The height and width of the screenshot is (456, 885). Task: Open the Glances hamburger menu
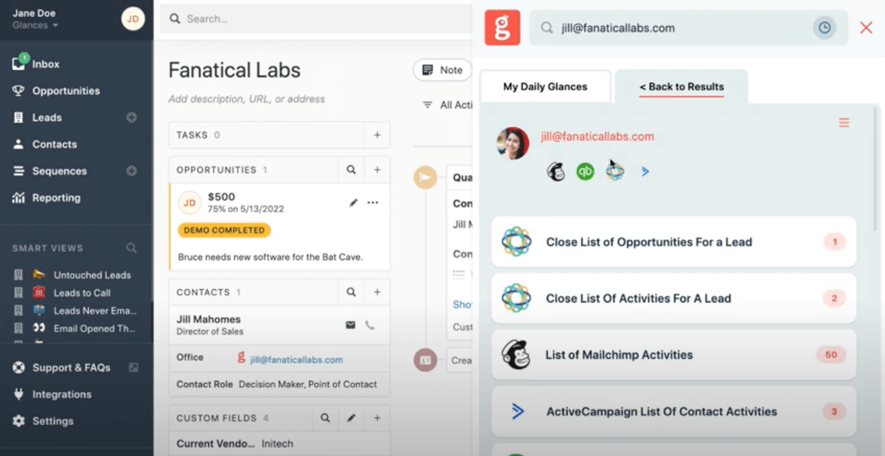tap(844, 122)
